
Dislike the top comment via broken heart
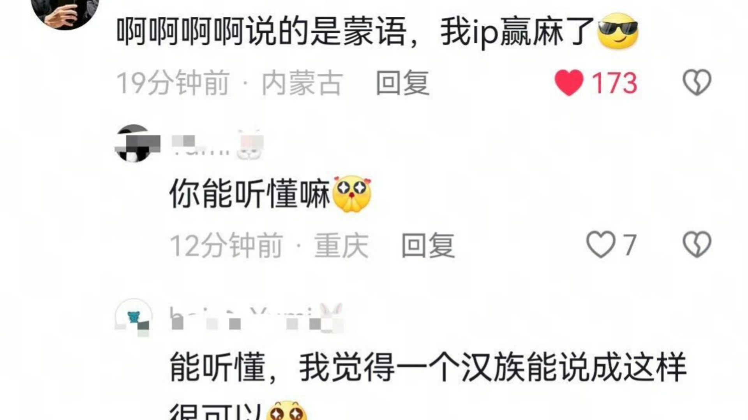click(697, 82)
